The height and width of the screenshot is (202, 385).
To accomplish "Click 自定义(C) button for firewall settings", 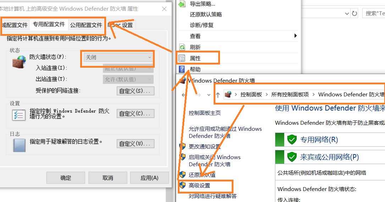I will pyautogui.click(x=135, y=113).
